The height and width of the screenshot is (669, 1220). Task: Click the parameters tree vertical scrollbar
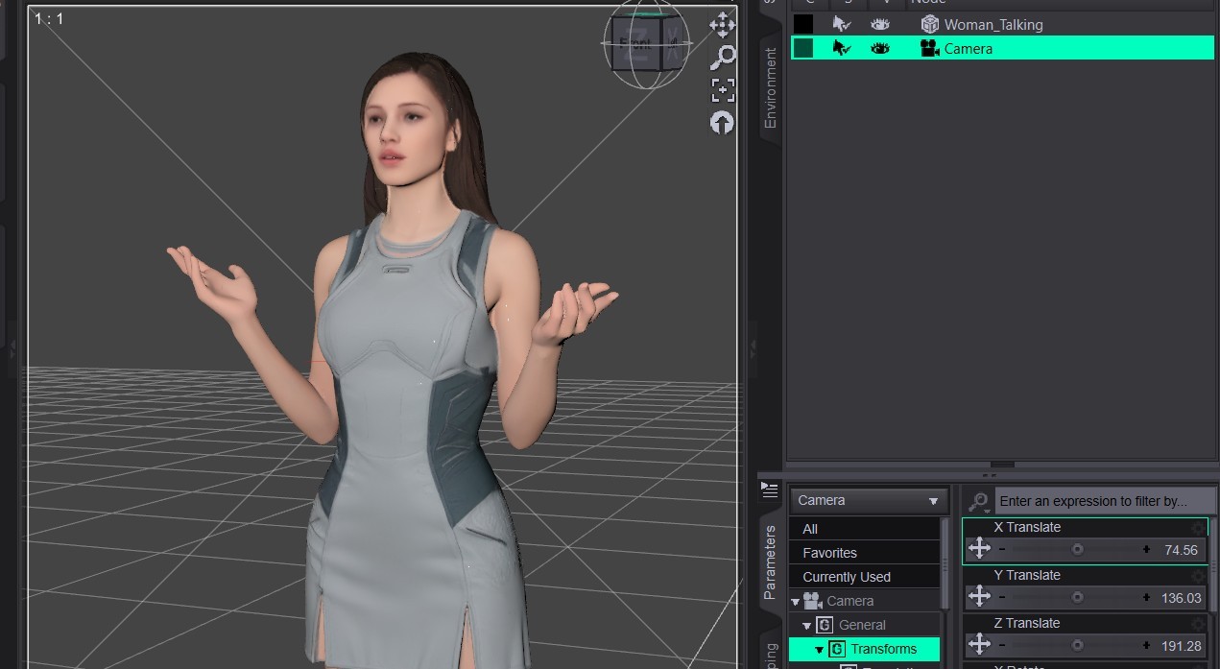coord(945,564)
